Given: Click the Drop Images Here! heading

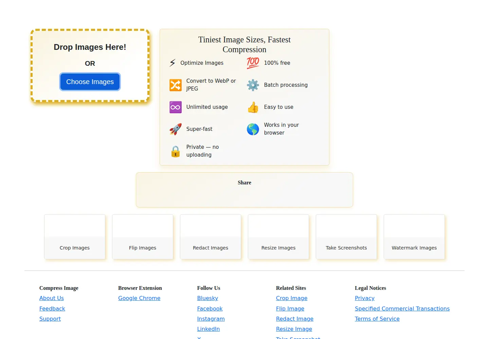Looking at the screenshot, I should (90, 47).
